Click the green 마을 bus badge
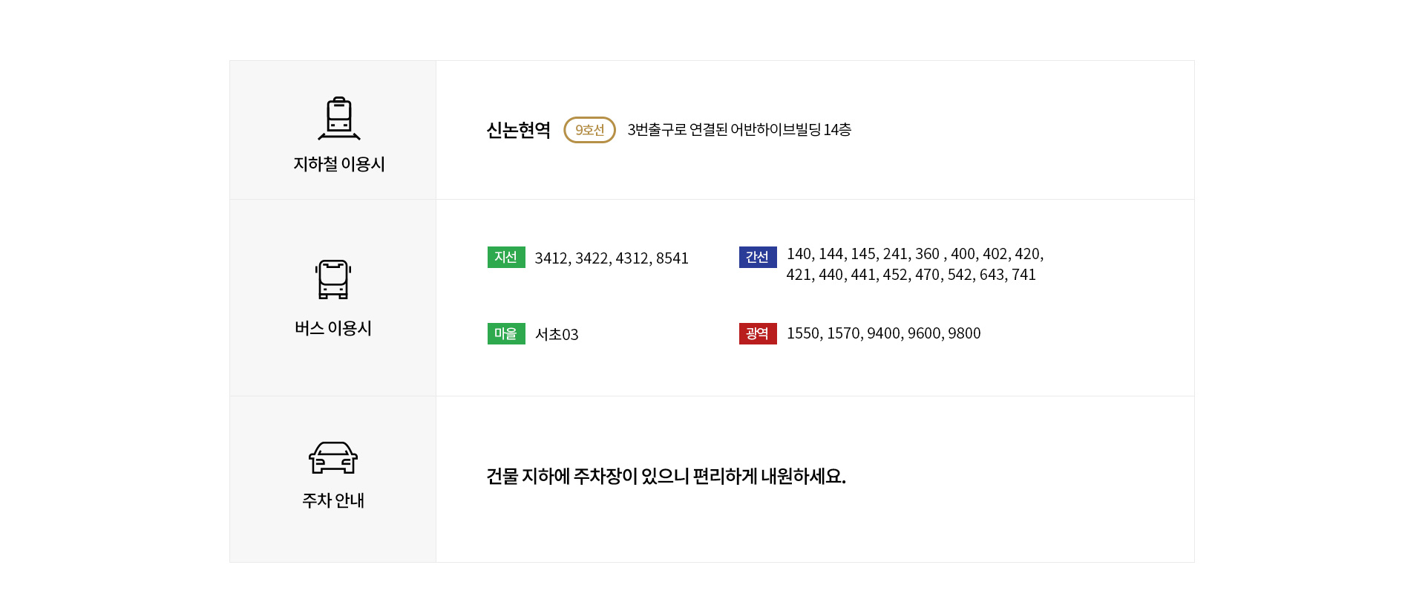The image size is (1425, 611). (x=506, y=333)
